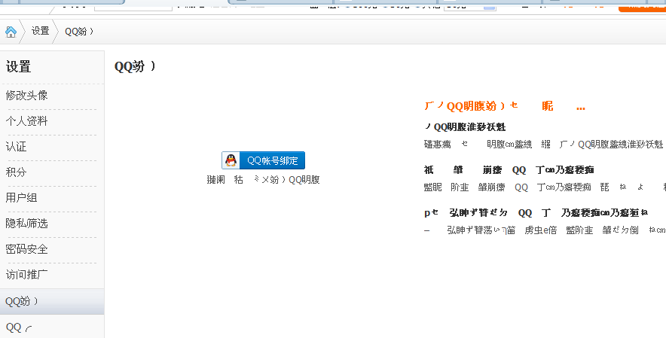Image resolution: width=666 pixels, height=338 pixels.
Task: Select 访问推广 in the sidebar
Action: 27,275
